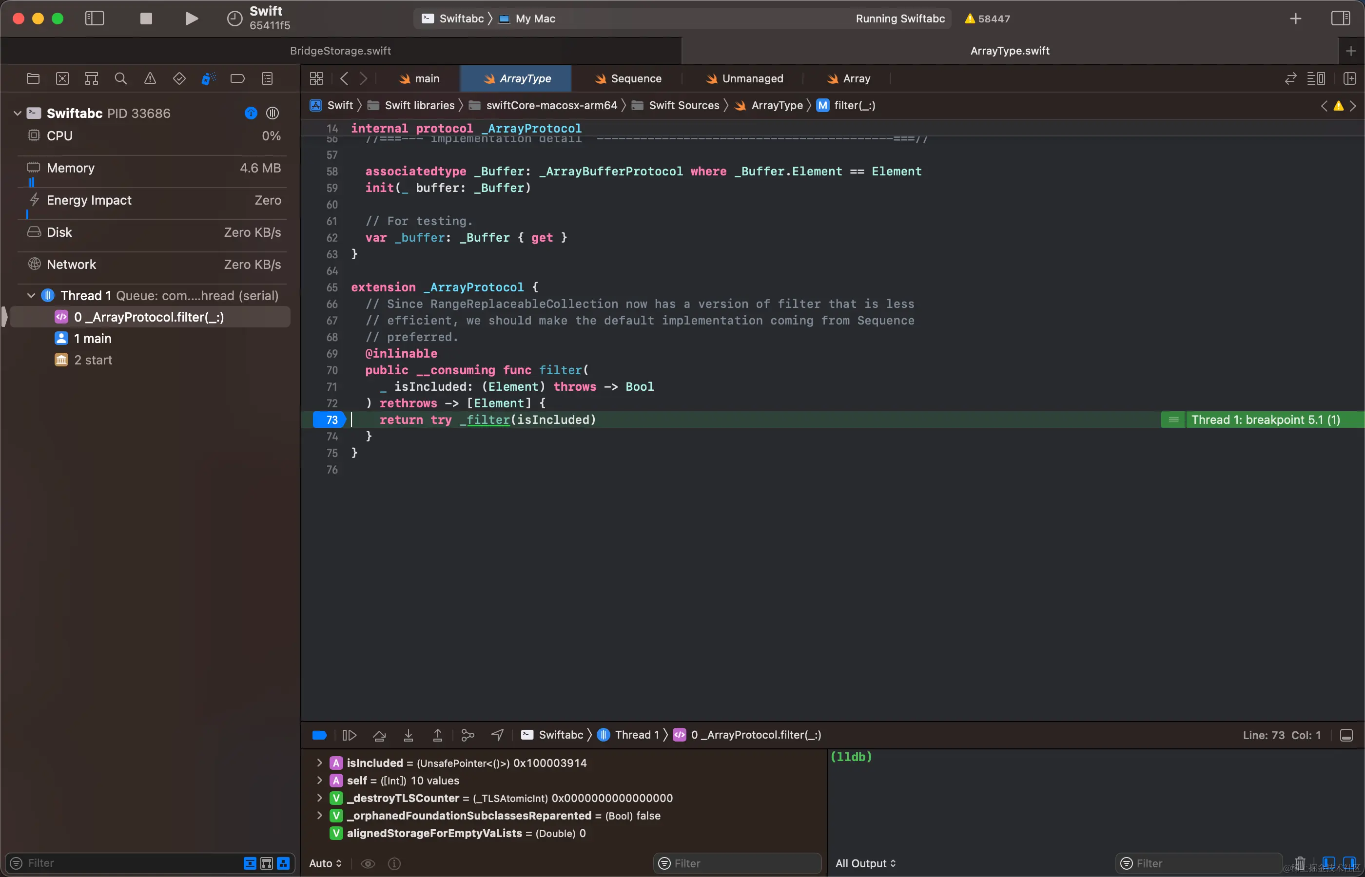Enable code review changes arrows icon

(1290, 78)
